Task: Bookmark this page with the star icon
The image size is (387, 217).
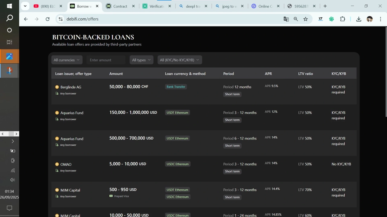Action: [x=306, y=19]
